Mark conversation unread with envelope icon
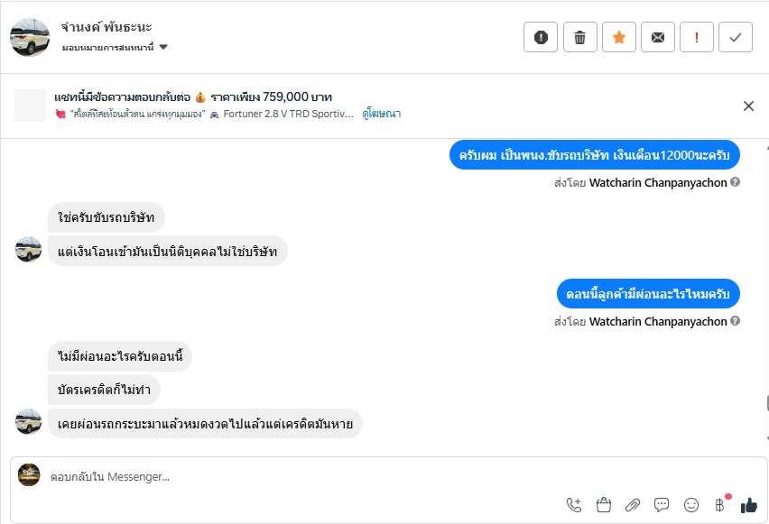769x524 pixels. [x=658, y=37]
